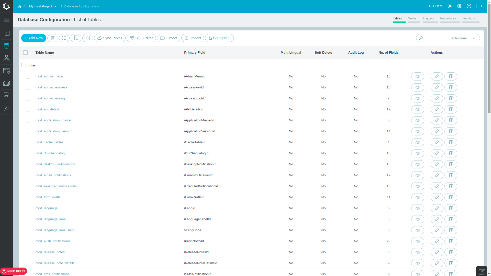Open the panel settings sidebar icon

(x=6, y=71)
